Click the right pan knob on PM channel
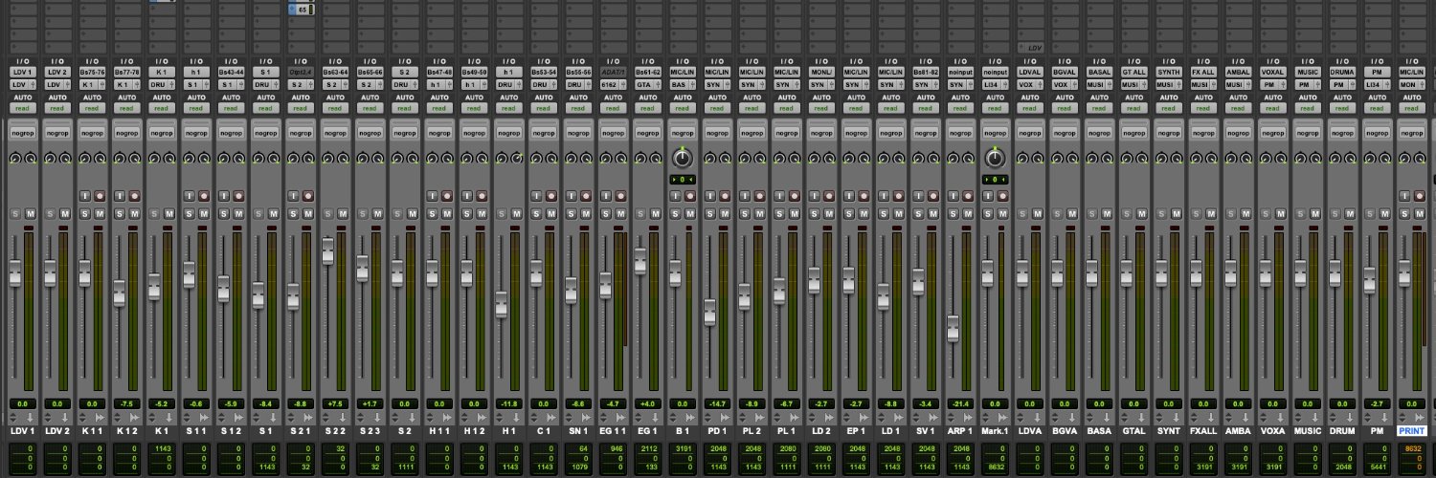 pyautogui.click(x=1384, y=159)
